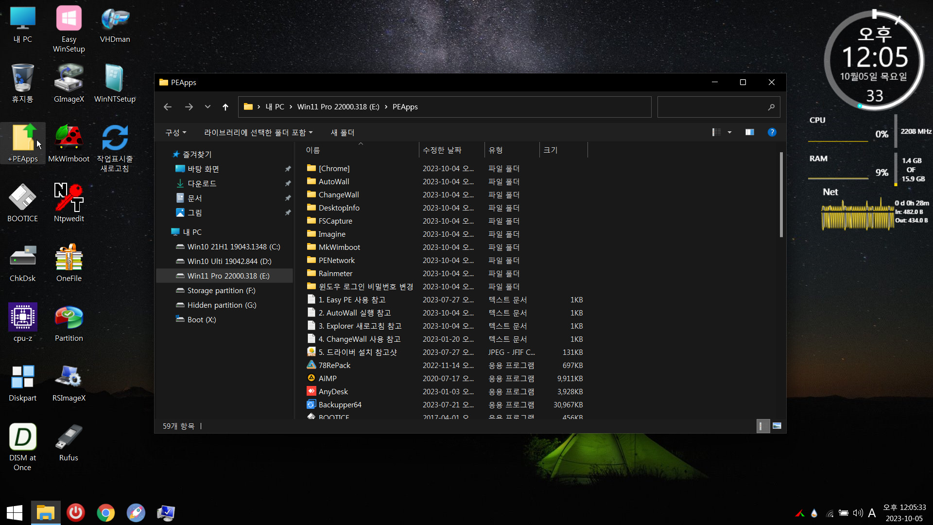Select the GImageX desktop icon
The image size is (933, 525).
[69, 84]
